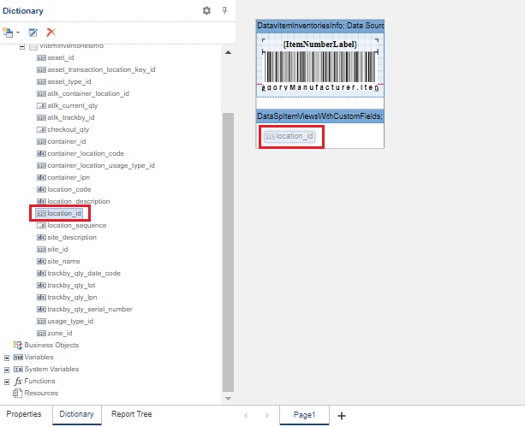Pin the Dictionary panel
Viewport: 525px width, 427px height.
pyautogui.click(x=224, y=10)
